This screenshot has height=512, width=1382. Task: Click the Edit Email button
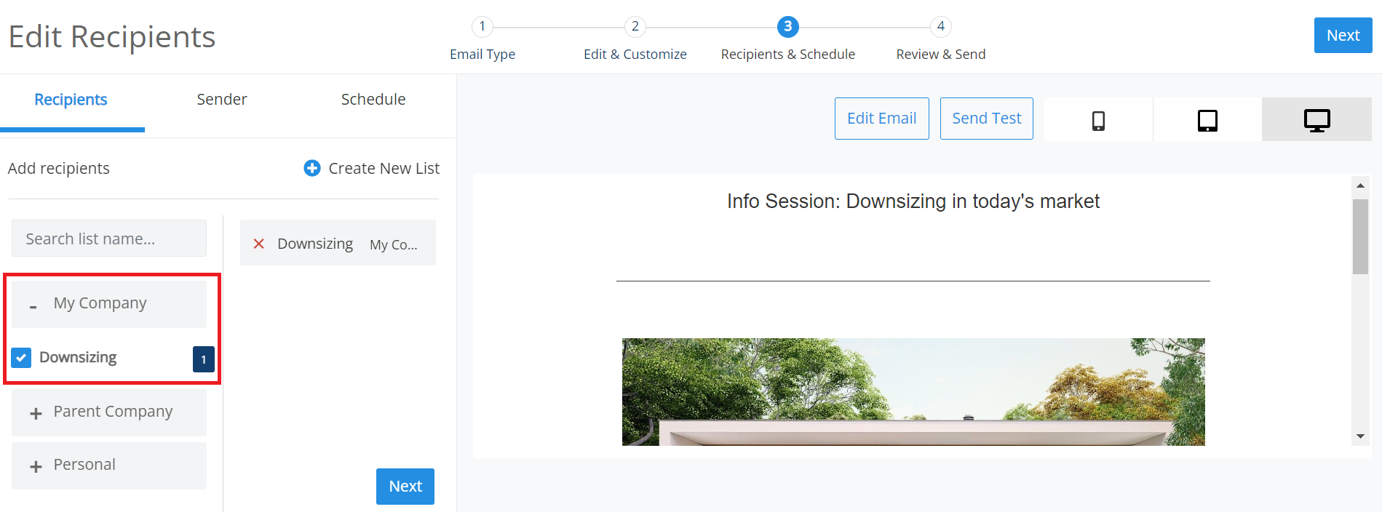(x=881, y=119)
